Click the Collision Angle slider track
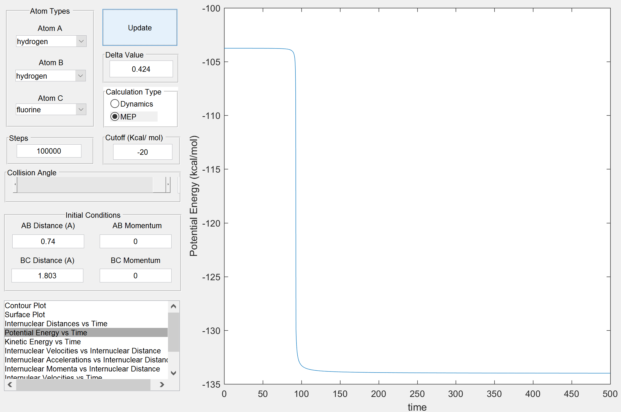Image resolution: width=621 pixels, height=412 pixels. [85, 185]
